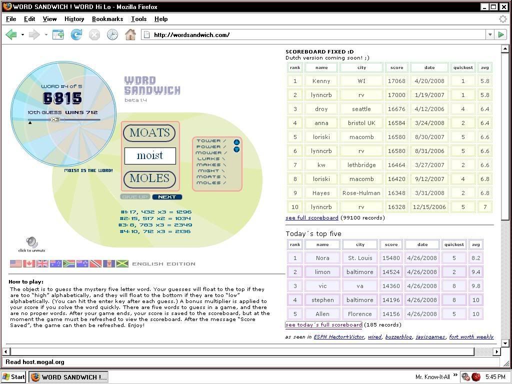Reload the page with the refresh icon

pos(76,34)
